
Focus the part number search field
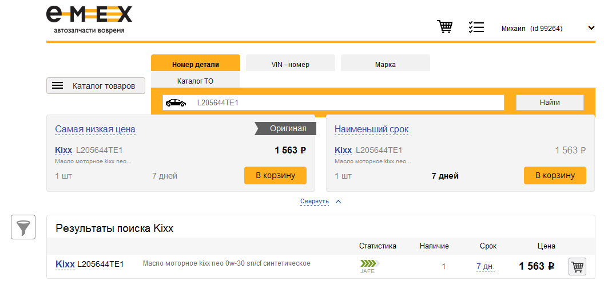(x=333, y=102)
